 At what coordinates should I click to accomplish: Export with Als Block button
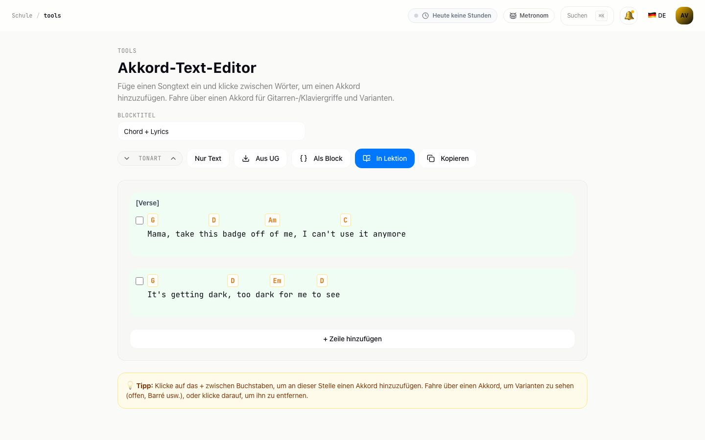pos(321,158)
